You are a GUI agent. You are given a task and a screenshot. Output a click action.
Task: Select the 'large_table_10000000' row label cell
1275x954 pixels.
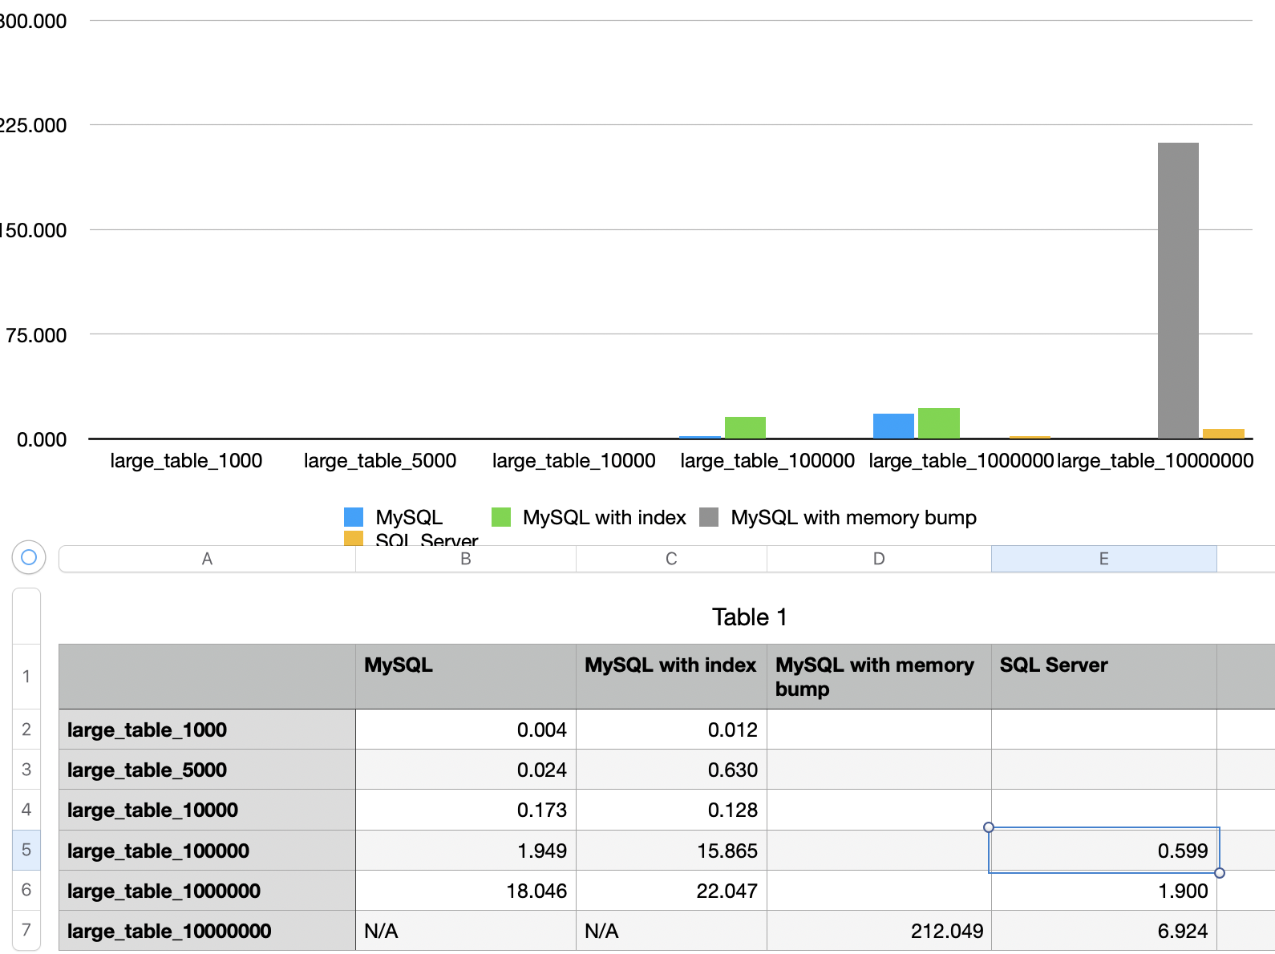[x=208, y=930]
